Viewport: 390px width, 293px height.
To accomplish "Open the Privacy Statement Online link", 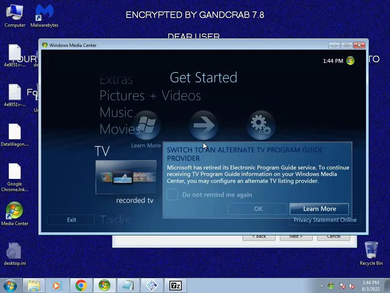I will click(x=325, y=220).
